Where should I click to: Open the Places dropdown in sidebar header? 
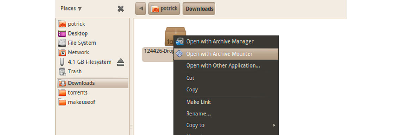[x=71, y=8]
